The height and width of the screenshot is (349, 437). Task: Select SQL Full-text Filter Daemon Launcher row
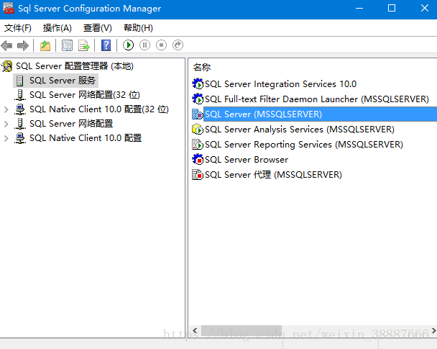pyautogui.click(x=317, y=99)
